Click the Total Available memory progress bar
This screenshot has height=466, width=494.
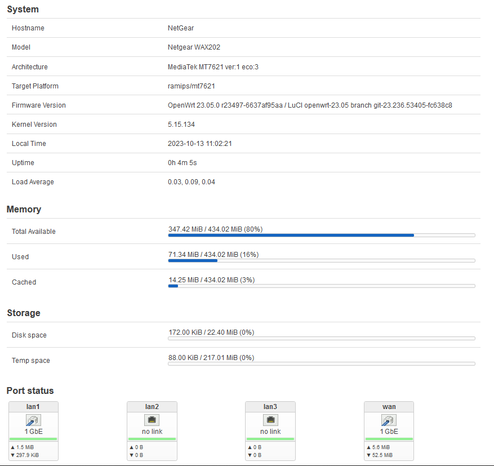pos(322,236)
